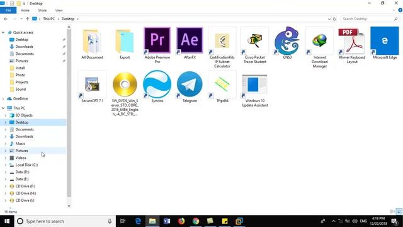Screen dimensions: 403x227
Task: Select Downloads under Quick access
Action: click(x=24, y=47)
